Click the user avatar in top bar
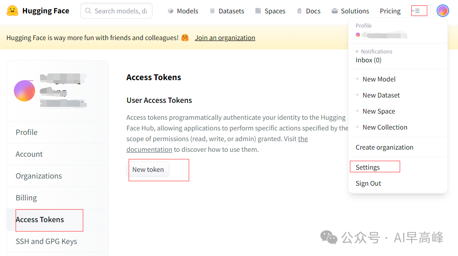Image resolution: width=458 pixels, height=256 pixels. (443, 11)
